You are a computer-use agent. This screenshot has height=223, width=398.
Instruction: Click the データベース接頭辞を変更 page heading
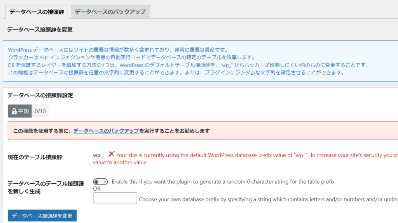pyautogui.click(x=40, y=30)
